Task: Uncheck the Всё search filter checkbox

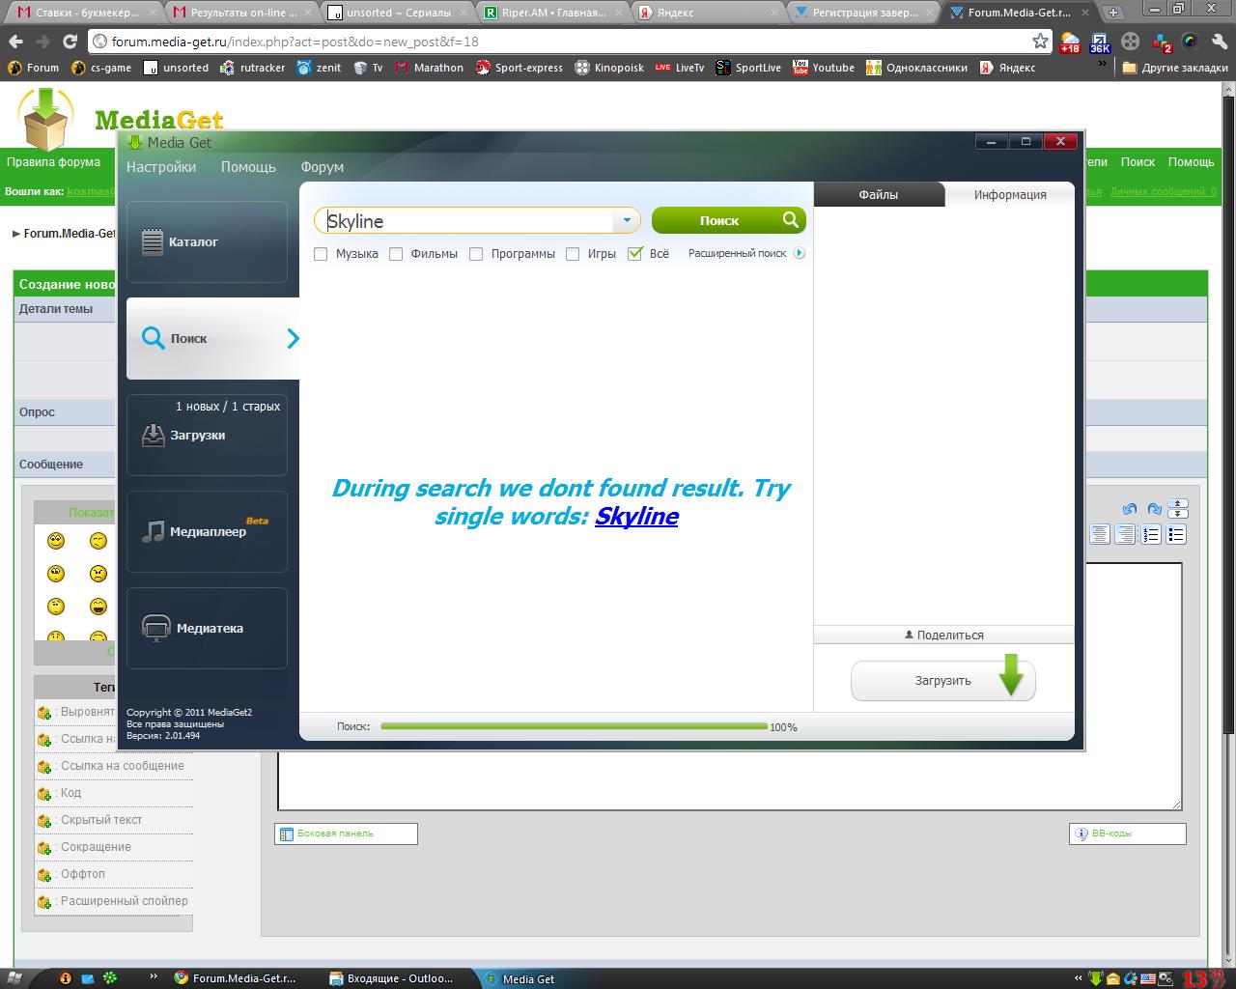Action: [634, 254]
